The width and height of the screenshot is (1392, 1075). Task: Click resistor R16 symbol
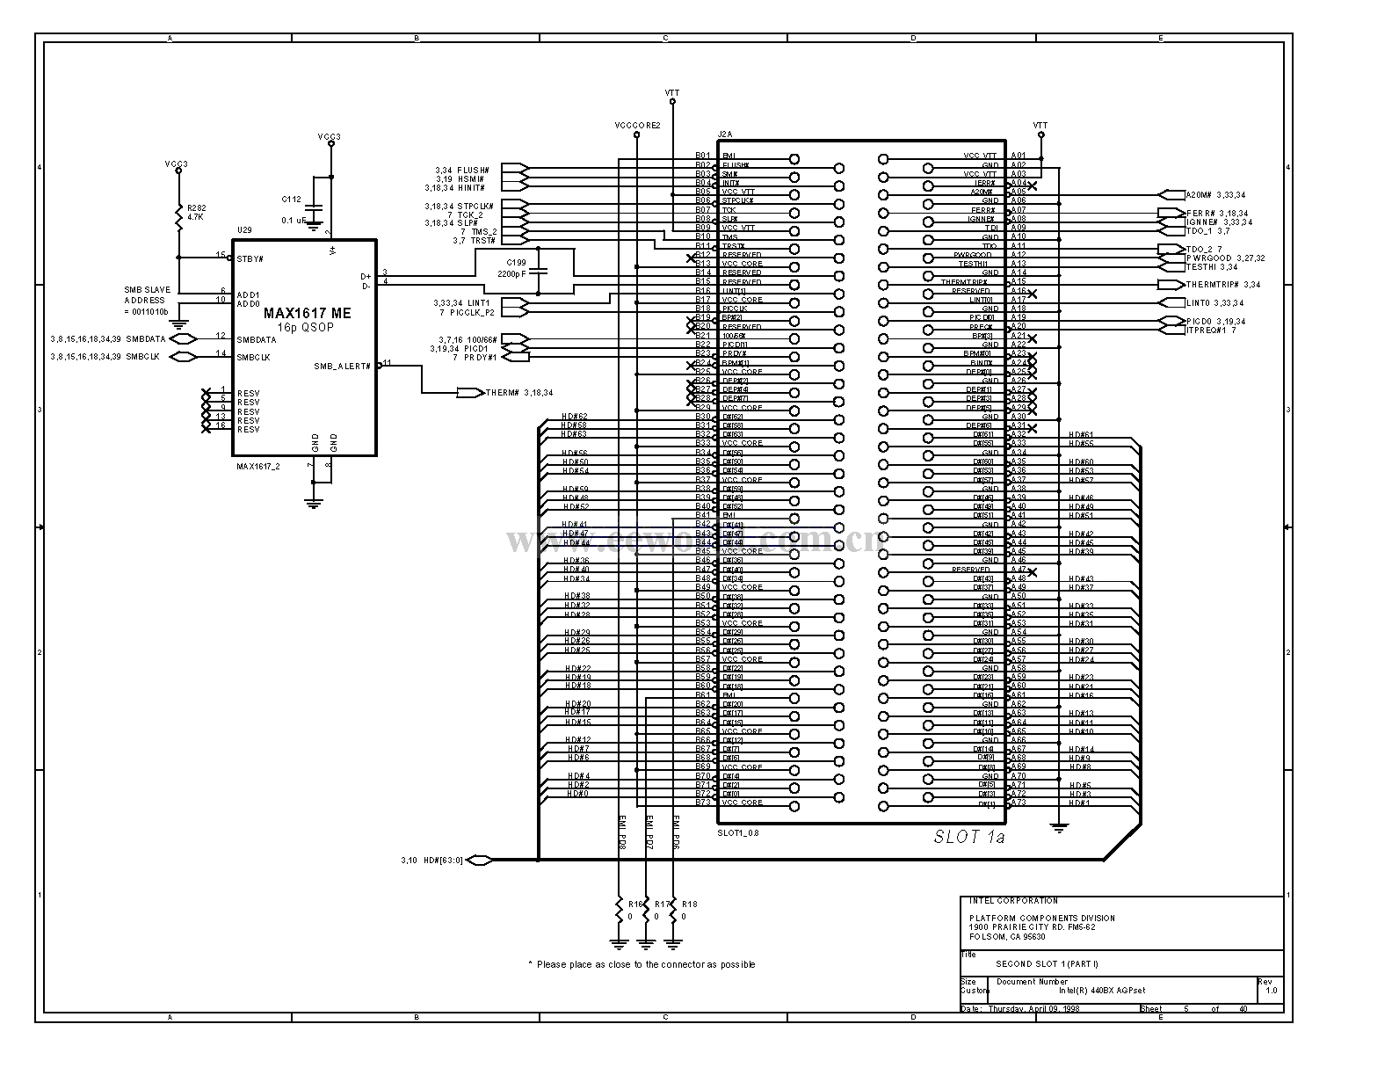click(x=619, y=910)
